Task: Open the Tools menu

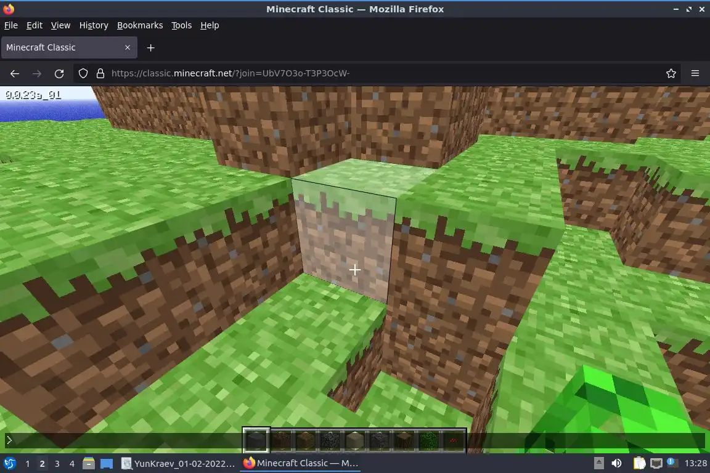Action: tap(182, 25)
